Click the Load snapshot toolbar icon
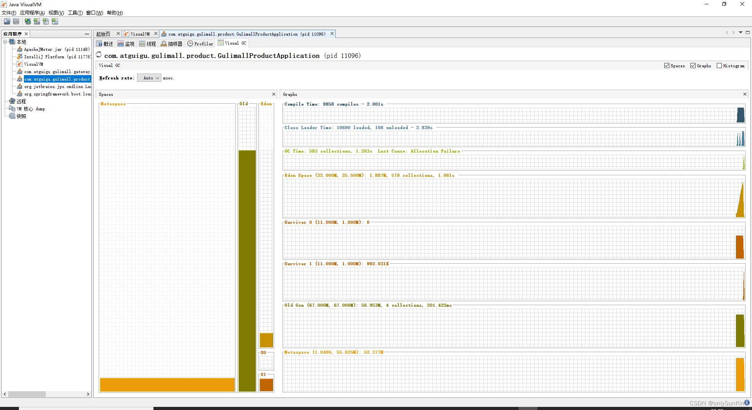Viewport: 752px width, 410px height. coord(7,22)
